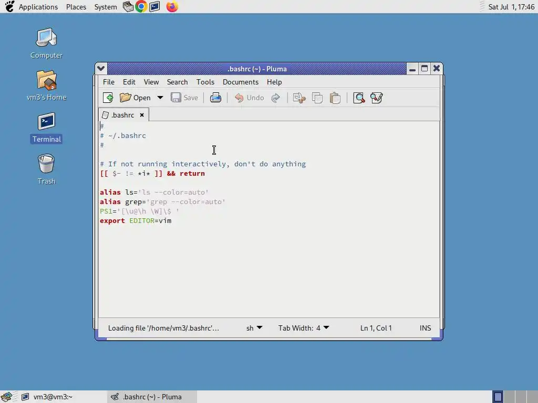Screen dimensions: 538x403
Task: Open Find and Replace icon
Action: (376, 98)
